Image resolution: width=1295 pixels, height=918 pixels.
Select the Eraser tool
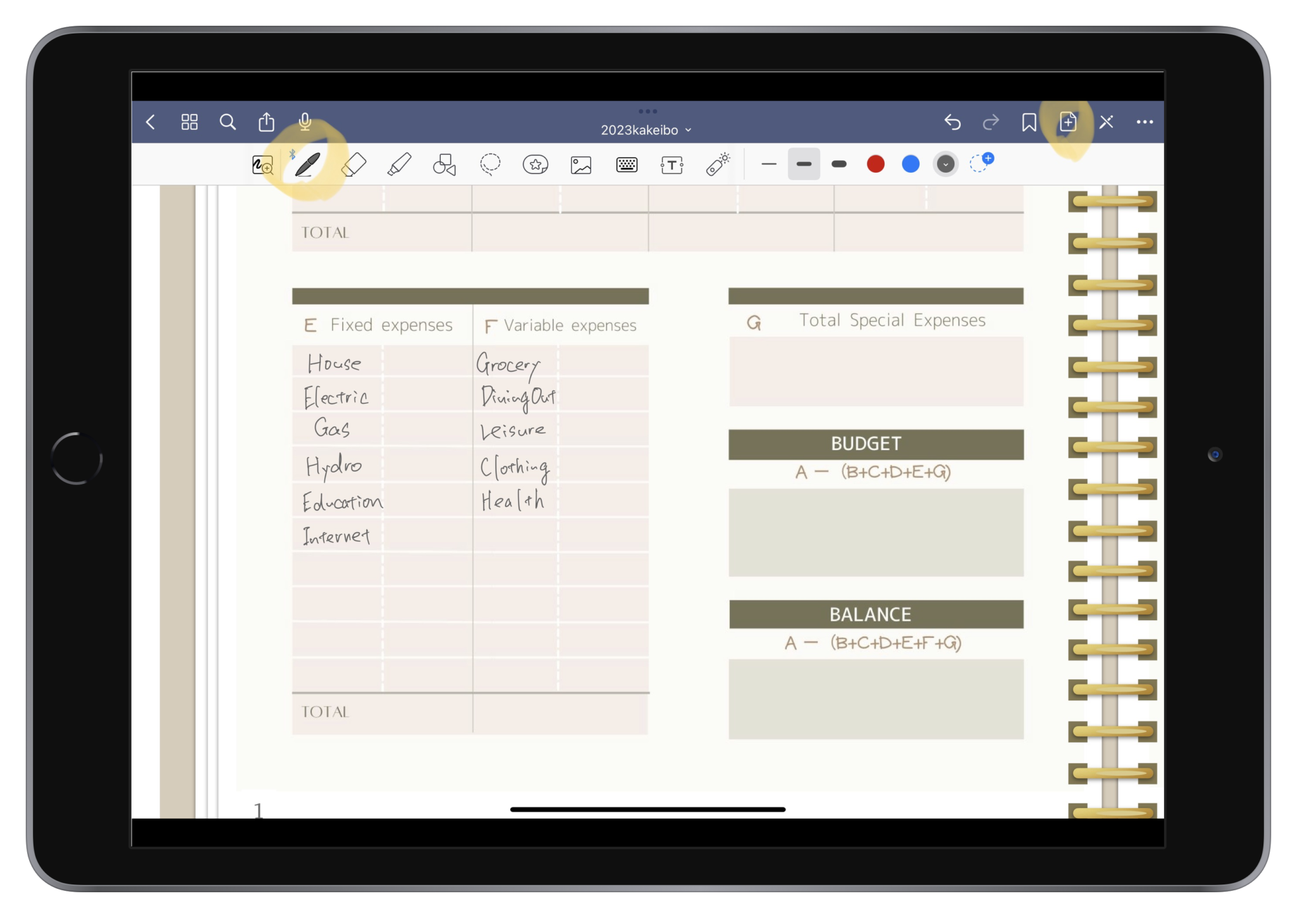(x=354, y=164)
